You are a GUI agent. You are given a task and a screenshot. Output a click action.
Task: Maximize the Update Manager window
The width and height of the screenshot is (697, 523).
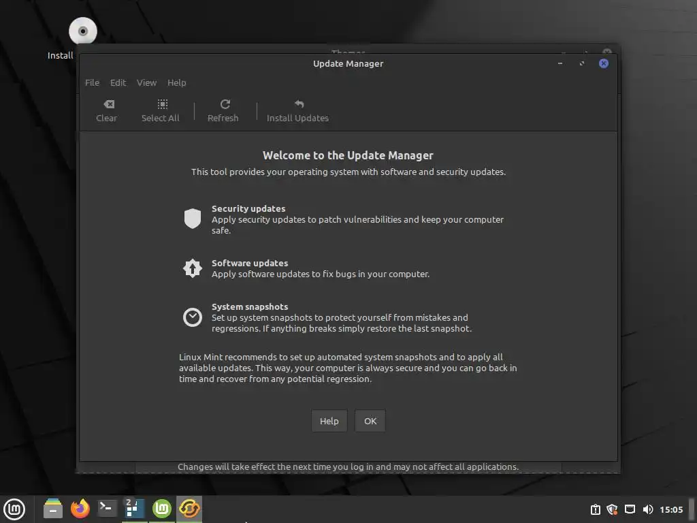coord(582,63)
